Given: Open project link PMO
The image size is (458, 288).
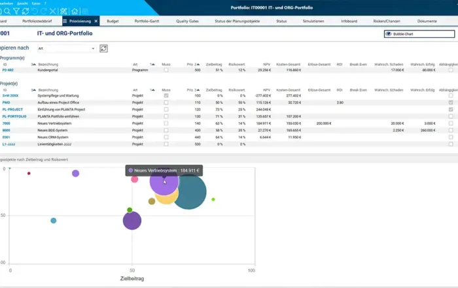Looking at the screenshot, I should [6, 103].
